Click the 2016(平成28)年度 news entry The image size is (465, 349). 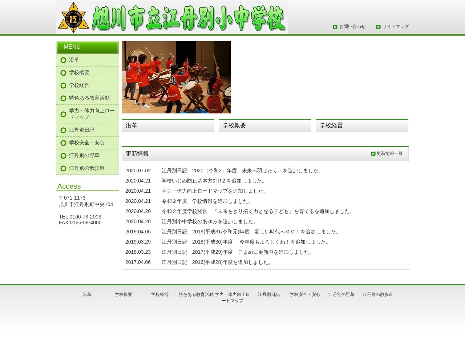point(218,262)
